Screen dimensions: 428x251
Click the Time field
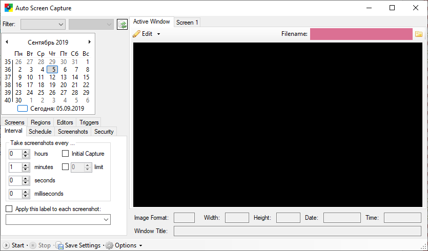click(x=402, y=218)
